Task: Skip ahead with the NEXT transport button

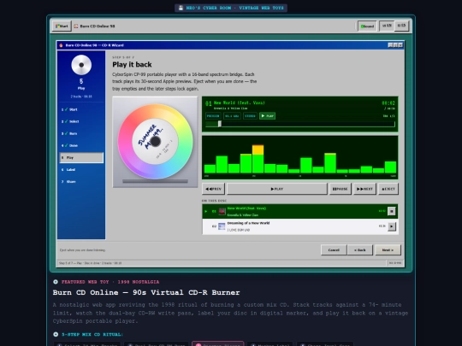Action: 364,189
